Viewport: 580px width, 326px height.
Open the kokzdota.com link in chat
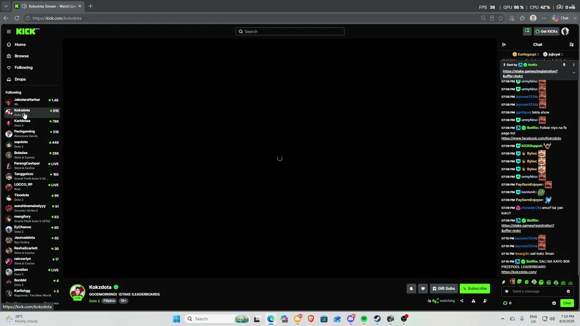[519, 272]
